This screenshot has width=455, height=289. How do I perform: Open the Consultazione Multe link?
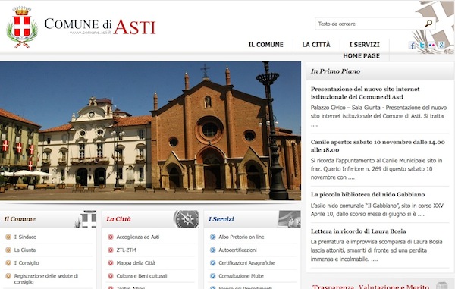[x=241, y=276]
